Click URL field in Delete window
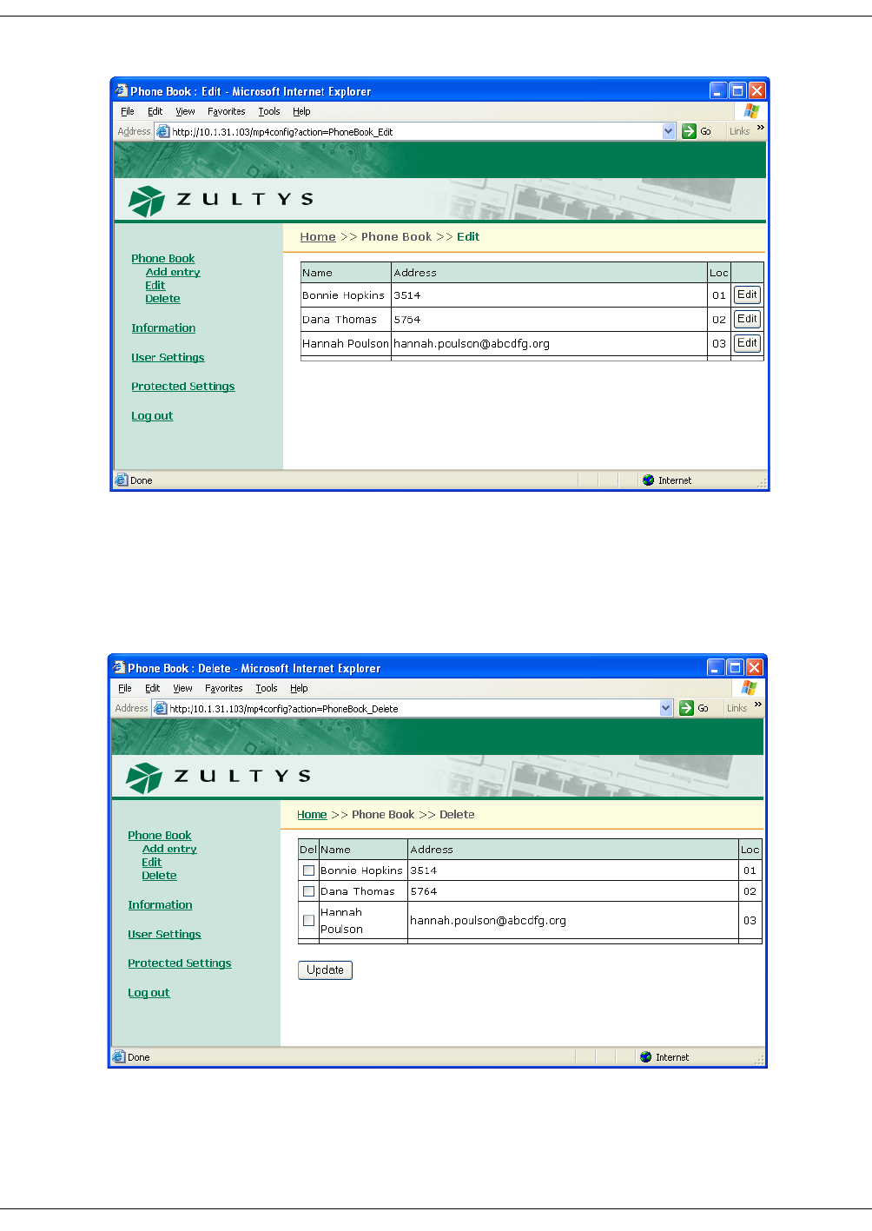The width and height of the screenshot is (872, 1231). click(x=413, y=709)
